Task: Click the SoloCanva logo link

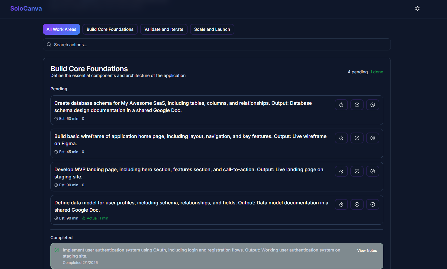Action: click(26, 8)
